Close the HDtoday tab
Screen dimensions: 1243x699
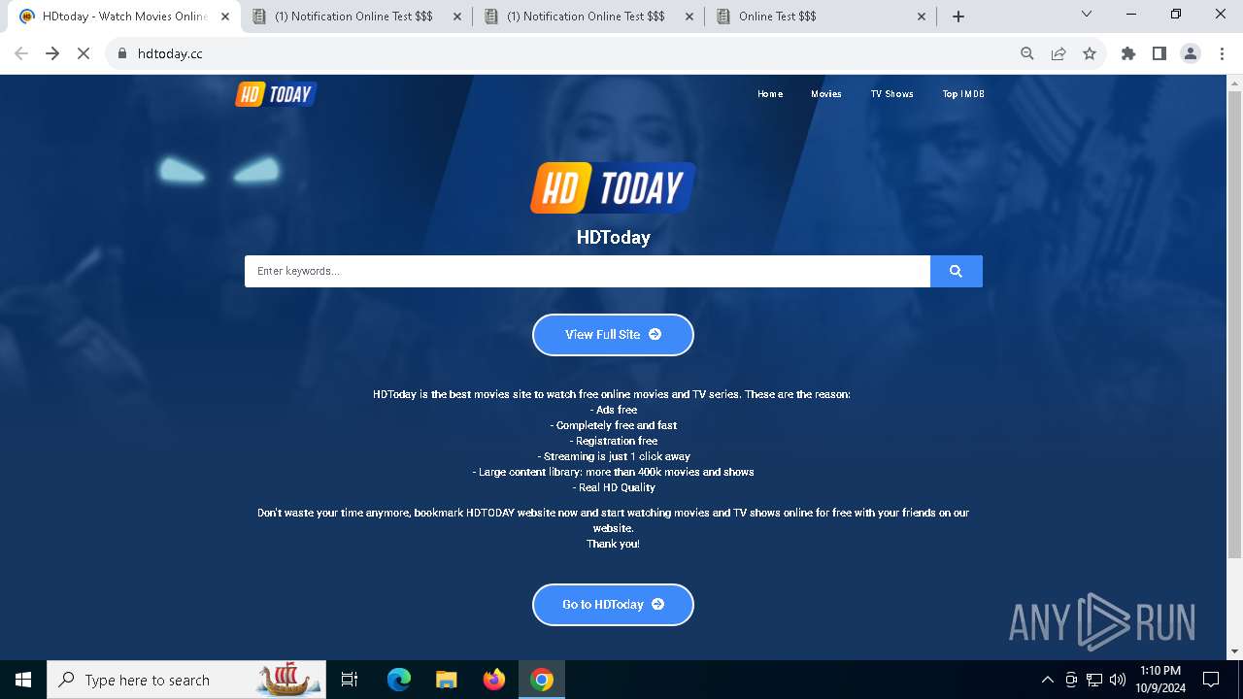[225, 17]
